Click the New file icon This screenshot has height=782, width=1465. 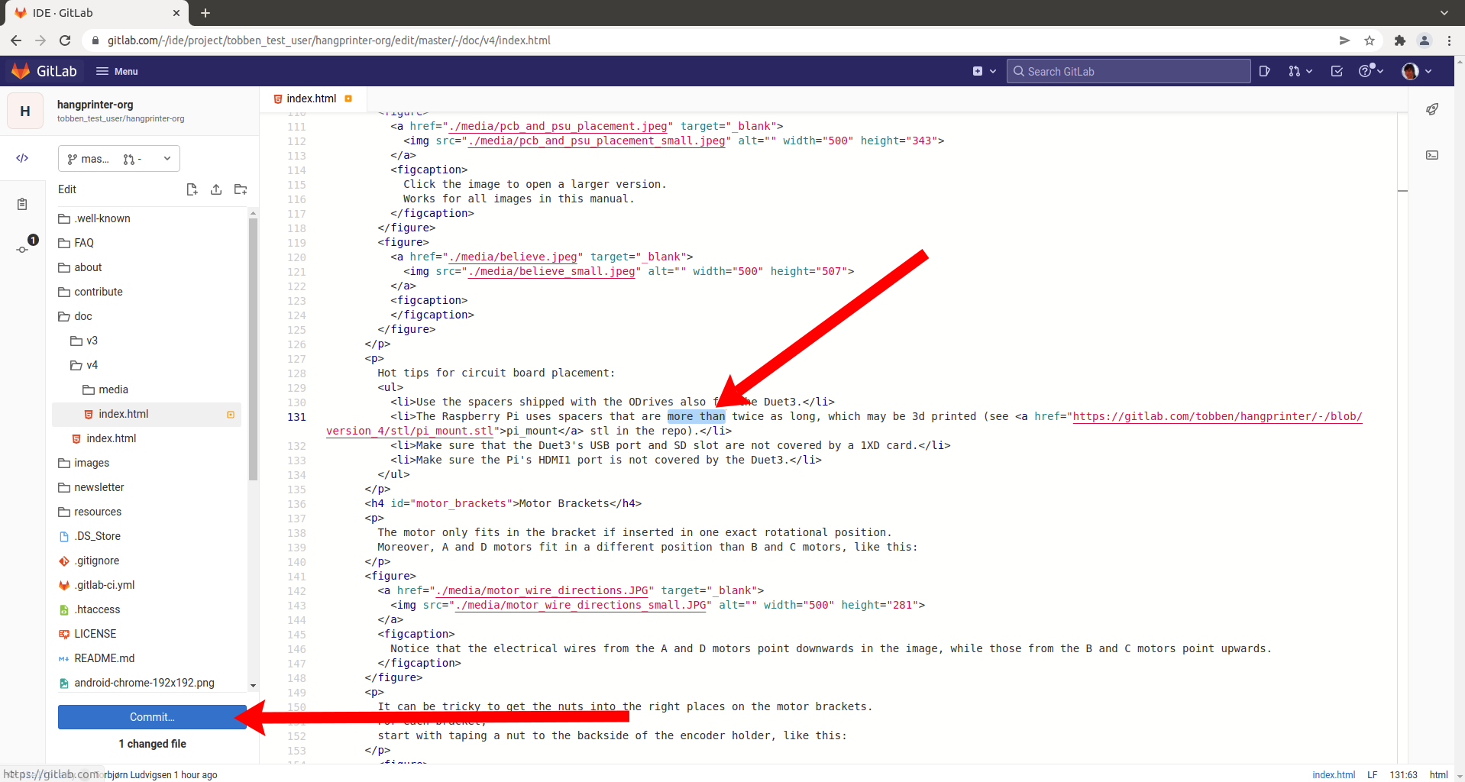[x=192, y=189]
